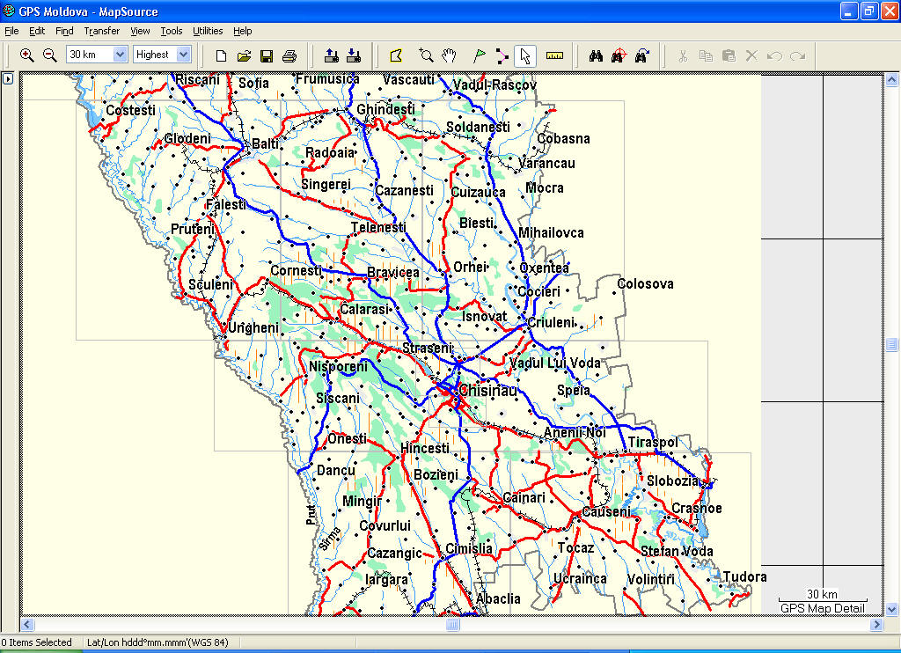
Task: Click the Copy icon
Action: pos(706,55)
